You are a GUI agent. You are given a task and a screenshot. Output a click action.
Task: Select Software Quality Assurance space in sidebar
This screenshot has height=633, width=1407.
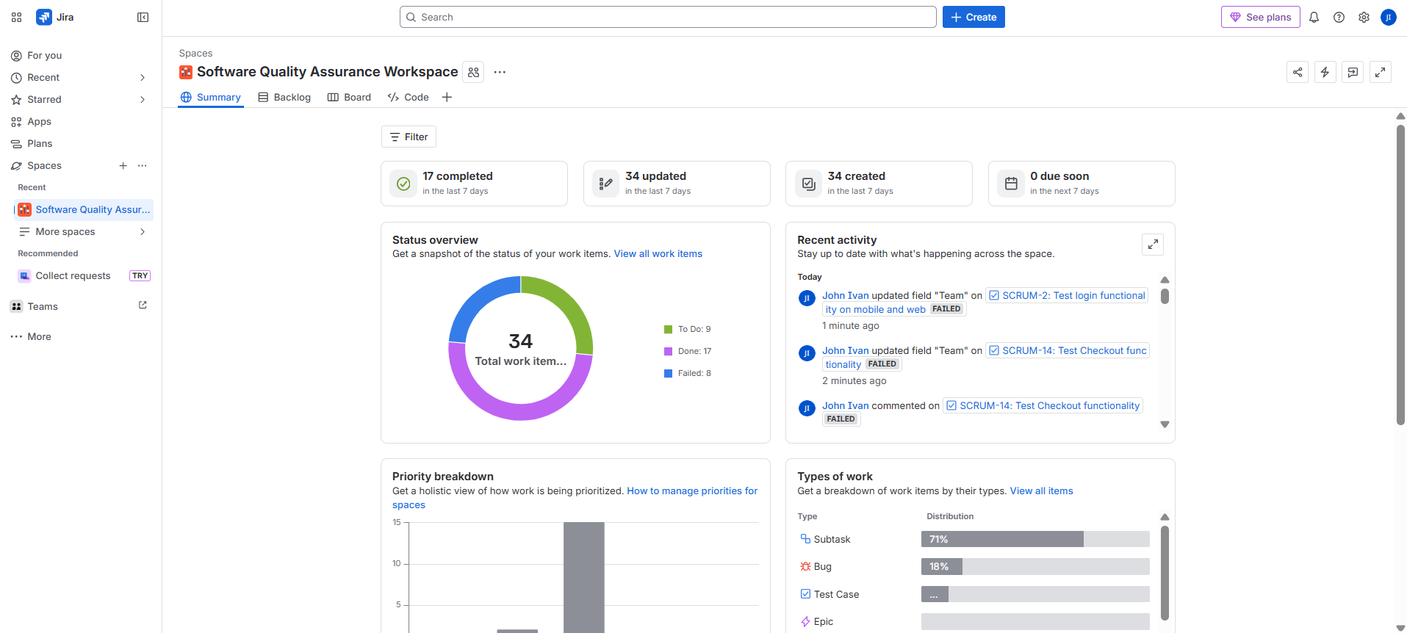point(84,210)
